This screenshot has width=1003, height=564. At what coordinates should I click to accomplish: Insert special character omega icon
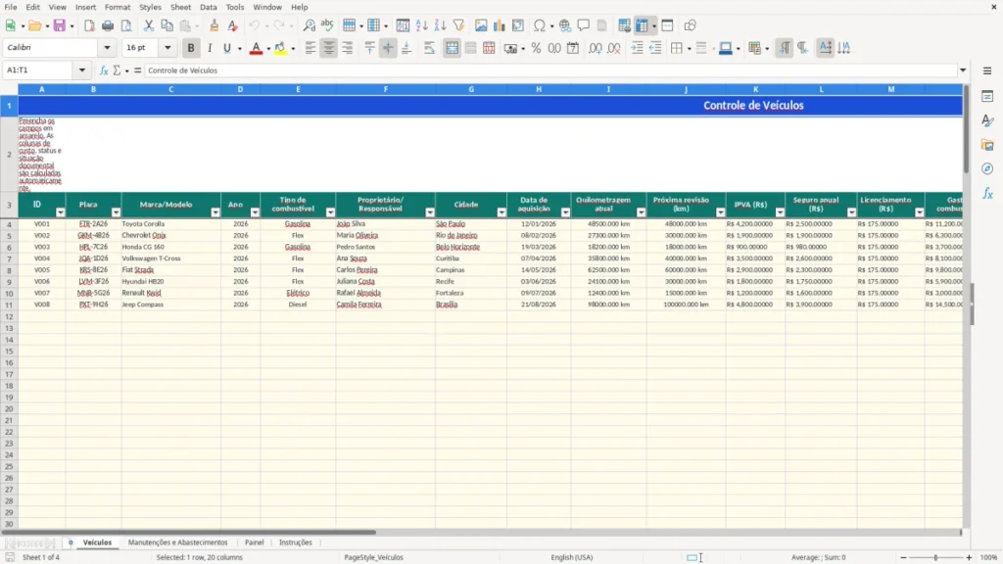540,25
